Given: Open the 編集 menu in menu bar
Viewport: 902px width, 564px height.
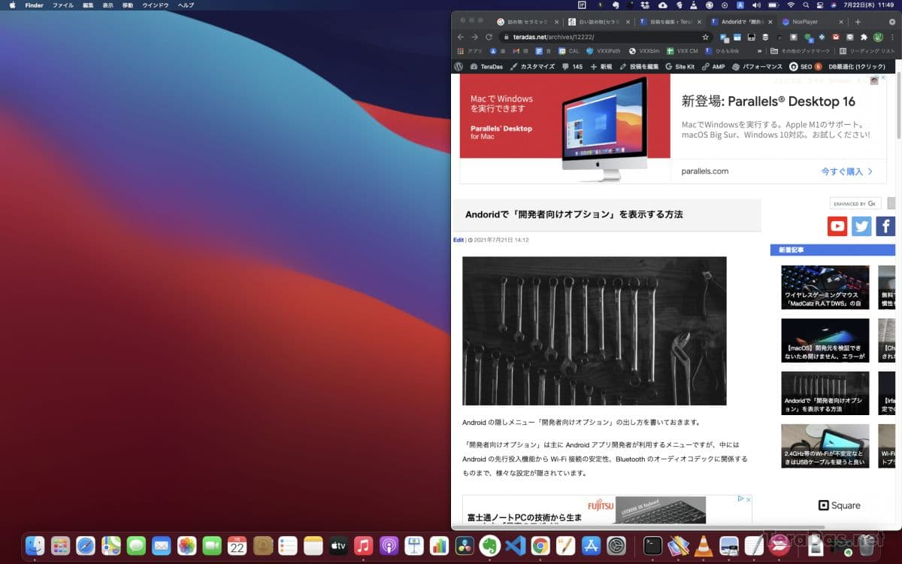Looking at the screenshot, I should click(x=89, y=5).
